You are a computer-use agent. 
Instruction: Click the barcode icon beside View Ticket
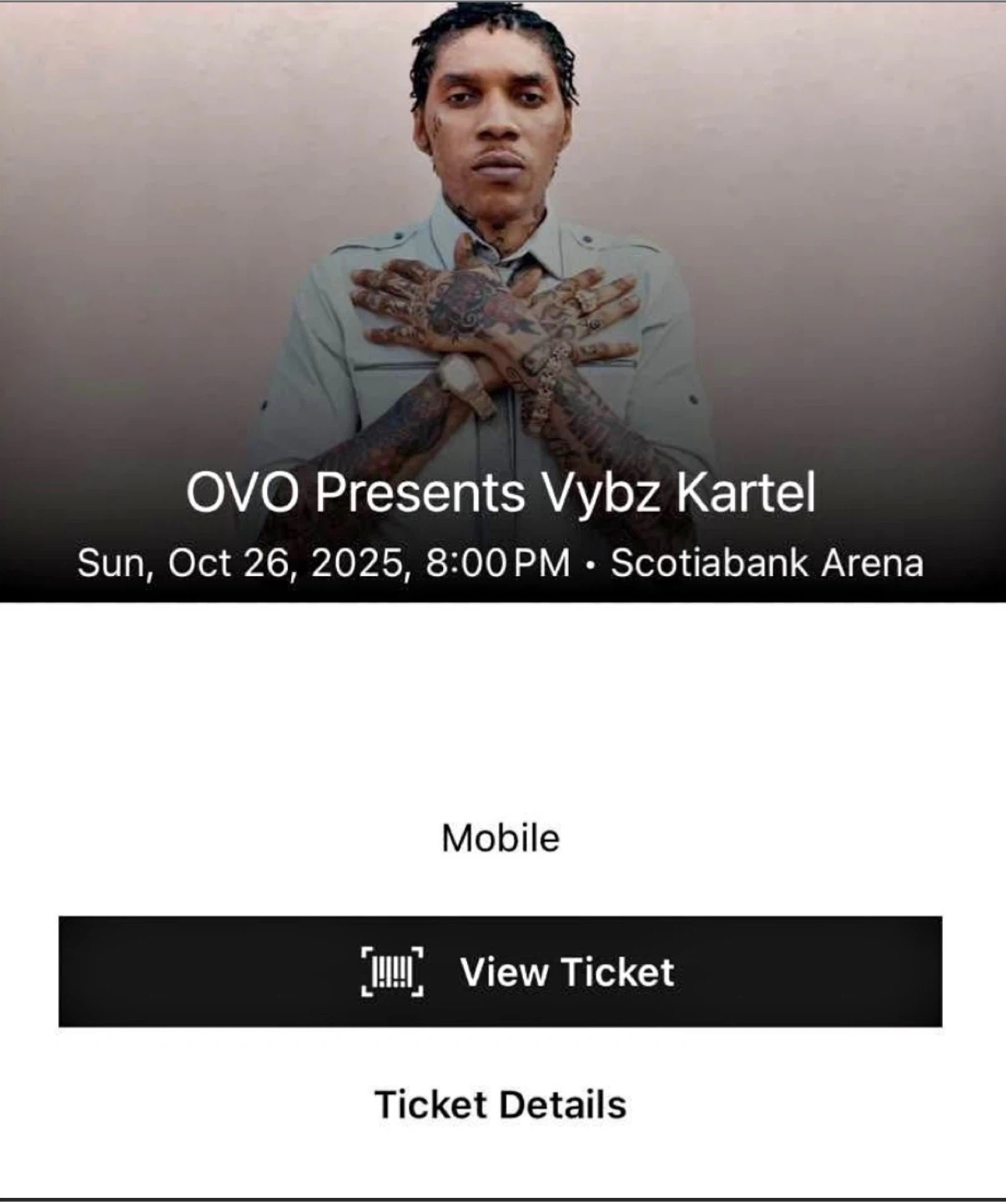pyautogui.click(x=392, y=972)
